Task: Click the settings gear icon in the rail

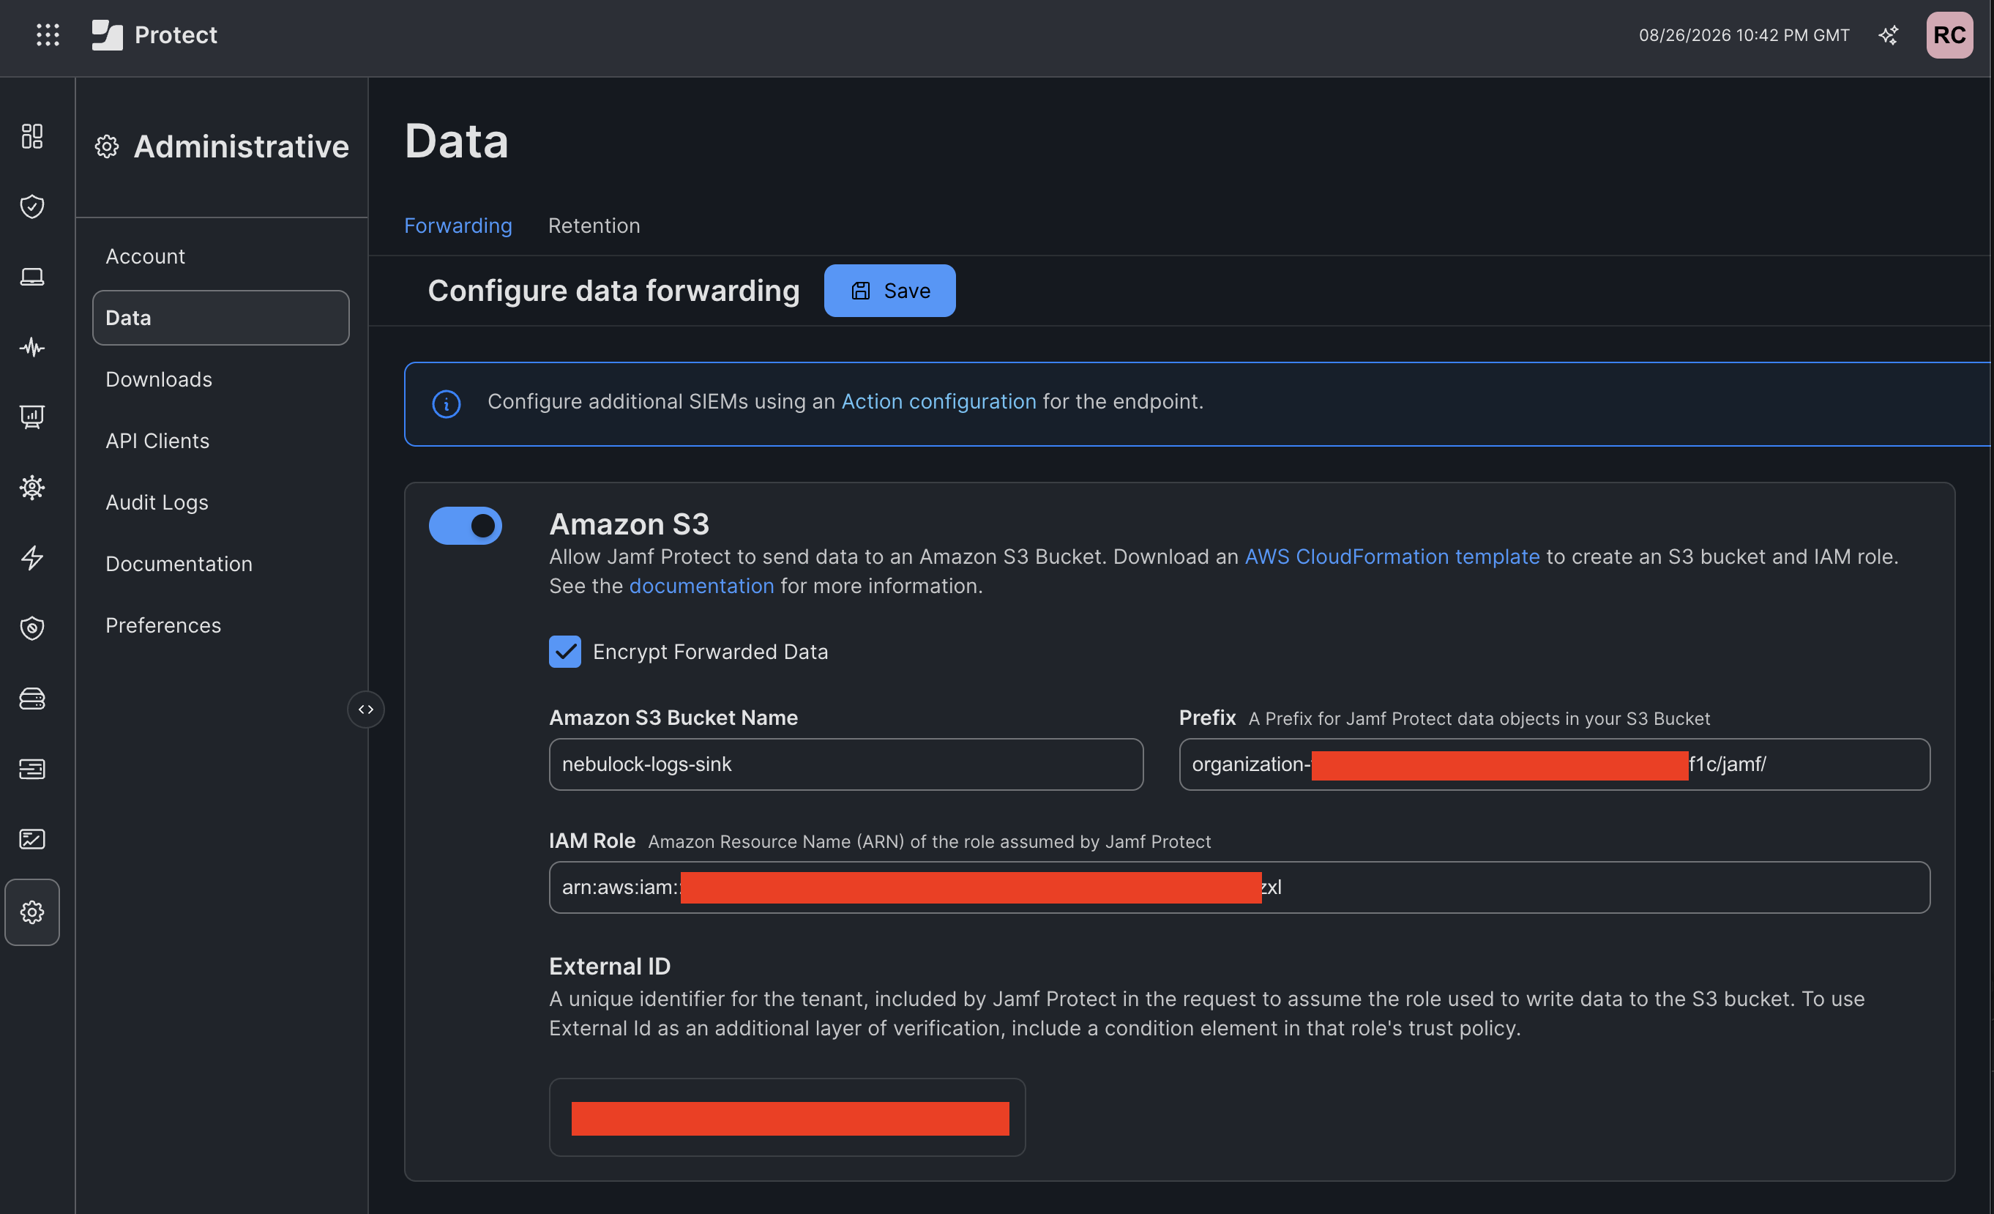Action: coord(32,912)
